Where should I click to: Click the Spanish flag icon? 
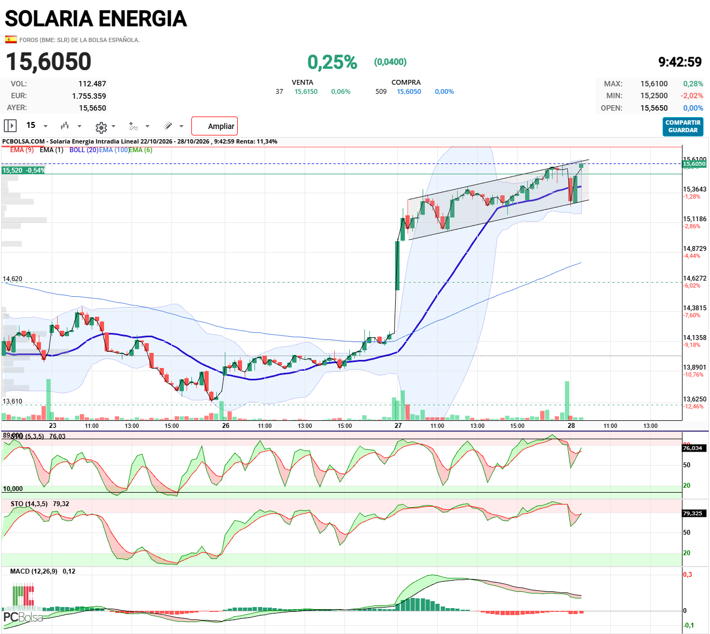(11, 39)
